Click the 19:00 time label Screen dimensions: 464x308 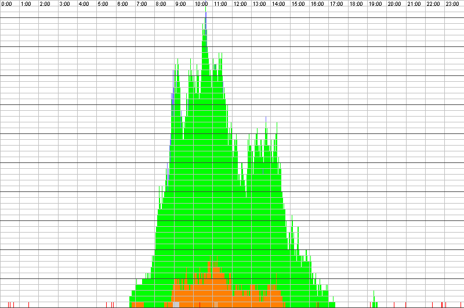tap(375, 4)
